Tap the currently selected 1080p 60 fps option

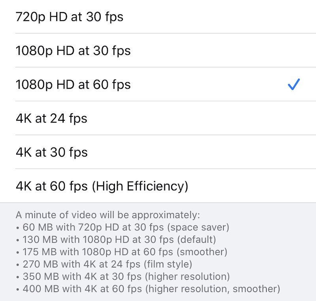pos(158,84)
